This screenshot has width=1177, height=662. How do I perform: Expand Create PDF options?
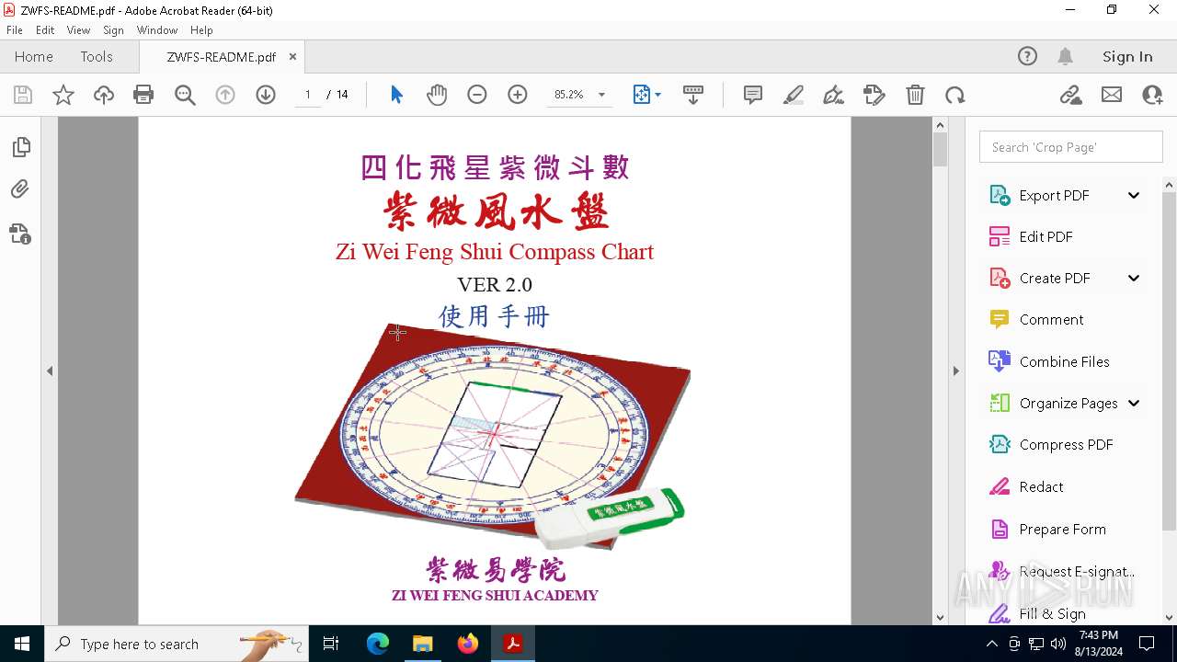tap(1134, 278)
